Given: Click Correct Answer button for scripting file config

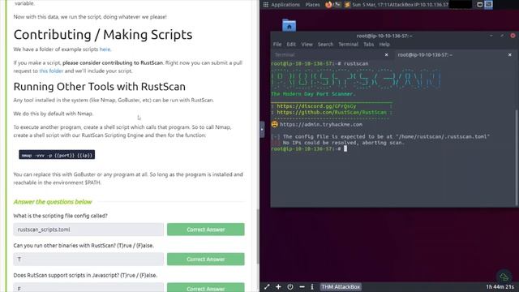Looking at the screenshot, I should click(x=206, y=230).
